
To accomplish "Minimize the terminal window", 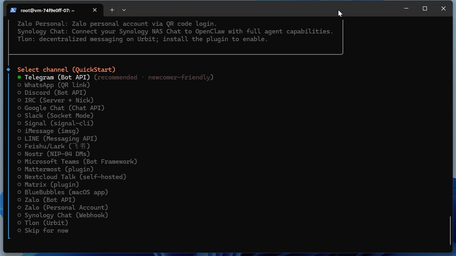I will (406, 8).
